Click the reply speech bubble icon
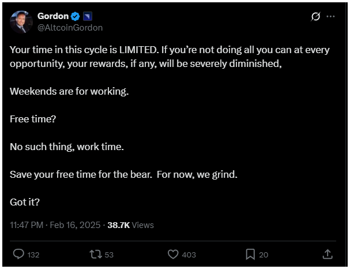The height and width of the screenshot is (269, 350). tap(18, 254)
